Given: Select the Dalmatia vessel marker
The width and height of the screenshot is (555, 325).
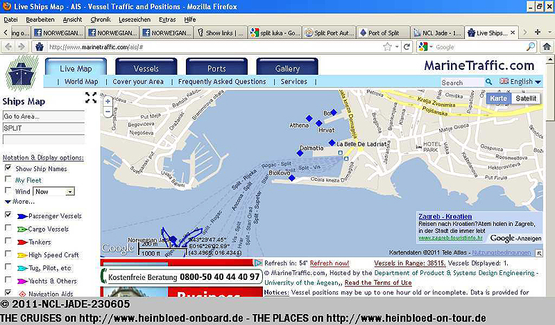Looking at the screenshot, I should 300,153.
